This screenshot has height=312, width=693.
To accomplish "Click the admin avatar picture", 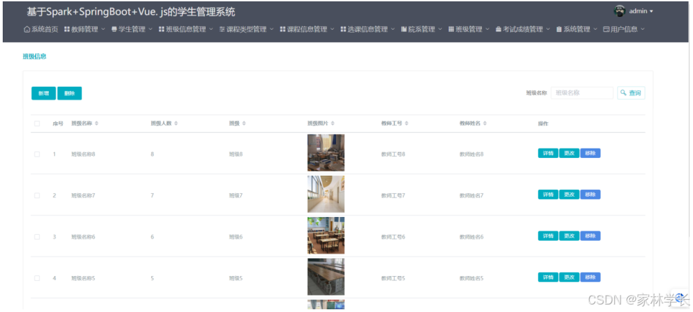I will coord(620,11).
